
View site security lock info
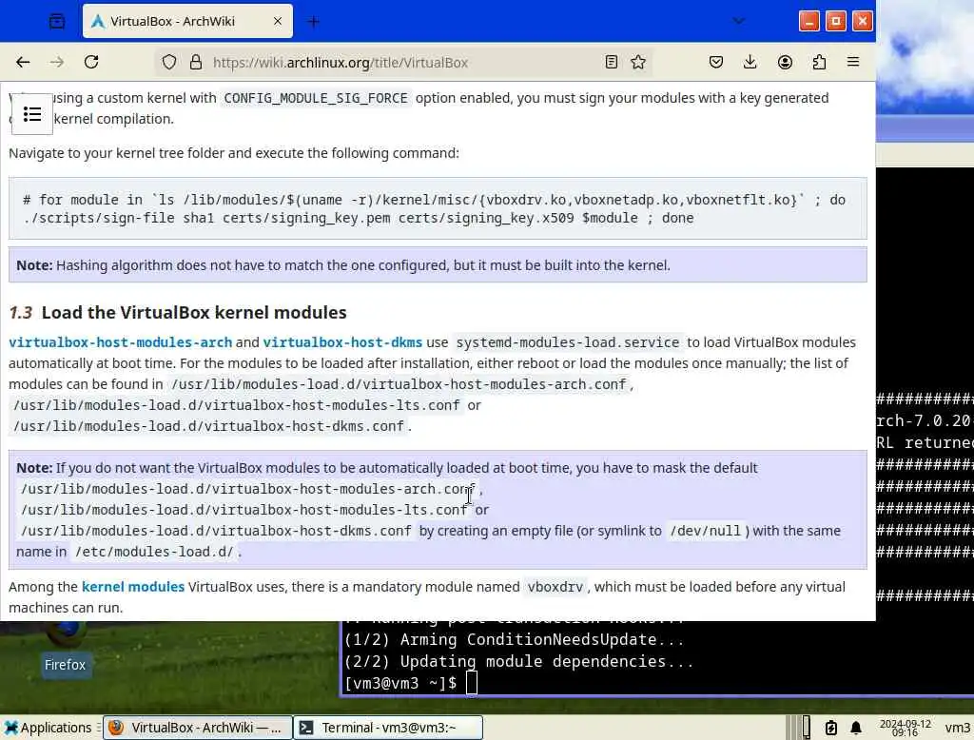196,62
